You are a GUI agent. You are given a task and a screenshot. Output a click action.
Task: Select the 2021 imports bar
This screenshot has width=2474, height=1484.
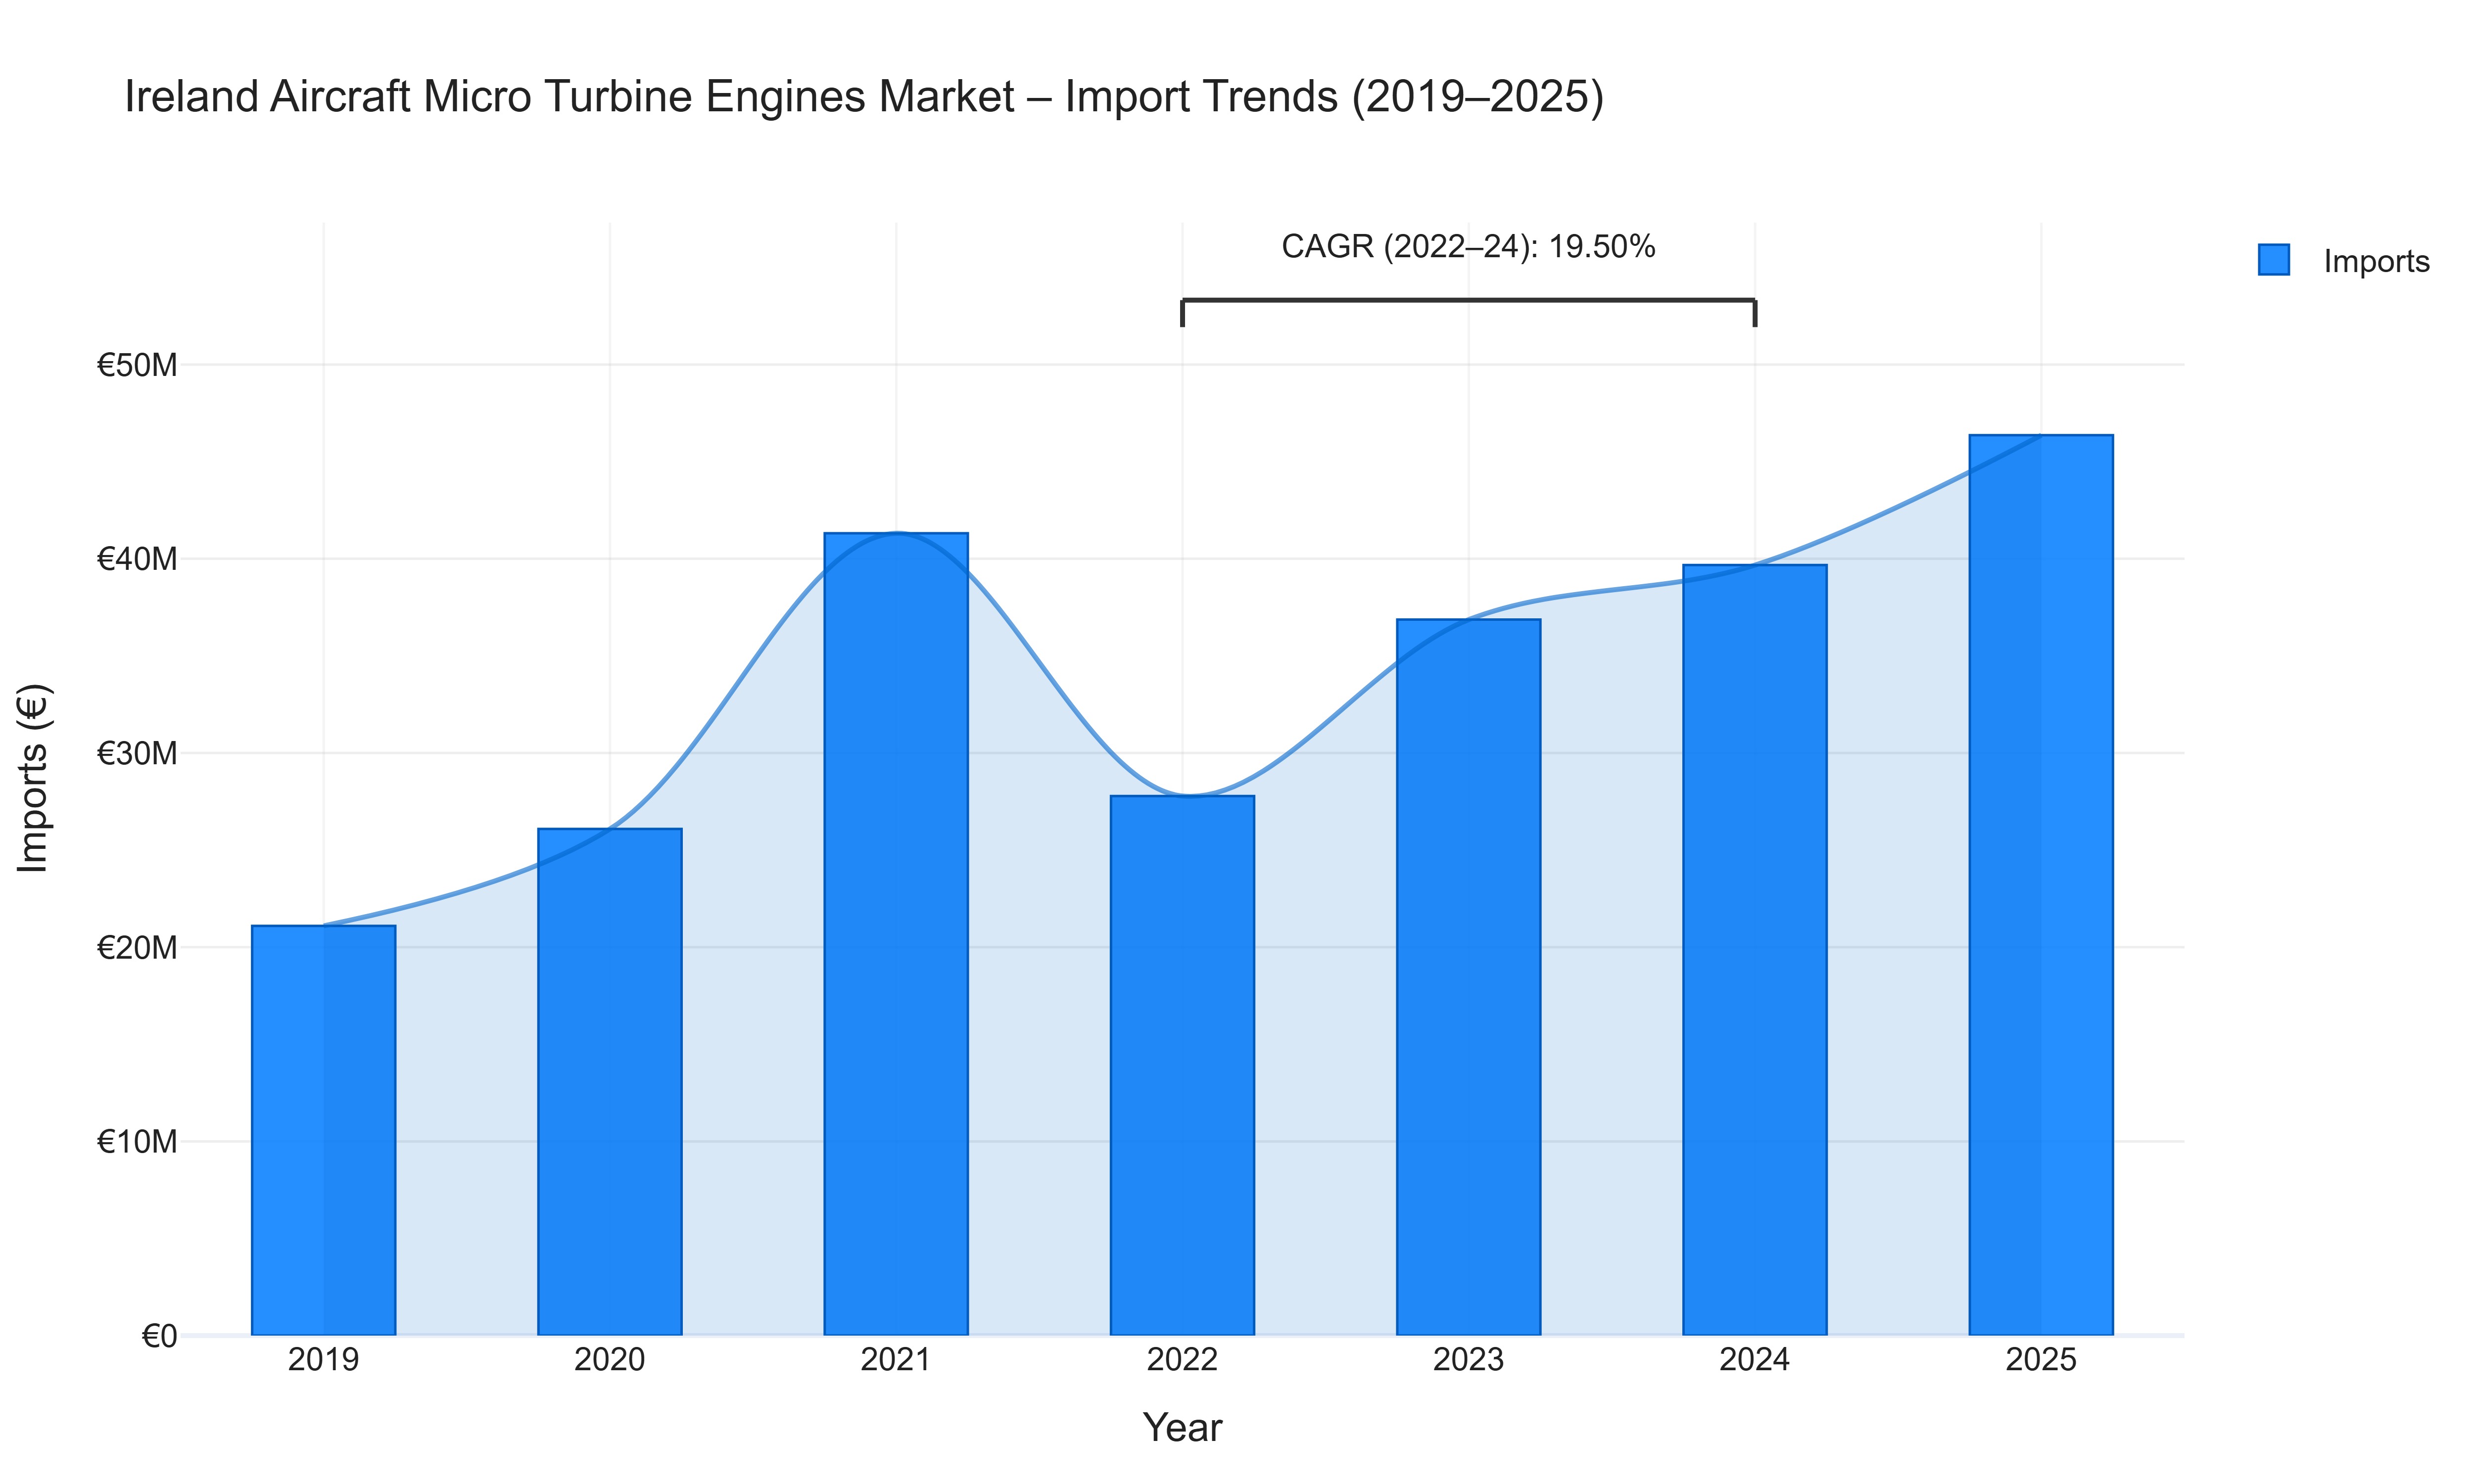(896, 934)
